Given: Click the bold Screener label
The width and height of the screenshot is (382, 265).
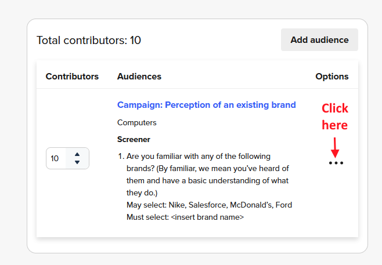Looking at the screenshot, I should [x=134, y=140].
